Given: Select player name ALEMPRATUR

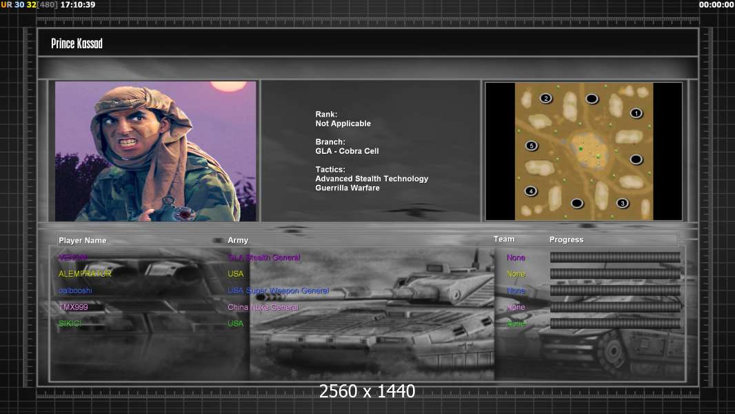Looking at the screenshot, I should click(85, 274).
